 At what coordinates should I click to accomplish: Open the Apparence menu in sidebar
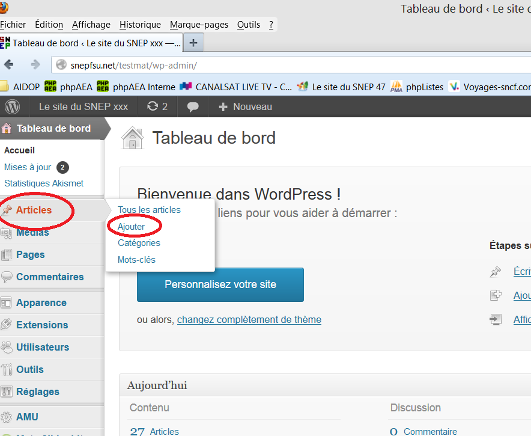[41, 302]
